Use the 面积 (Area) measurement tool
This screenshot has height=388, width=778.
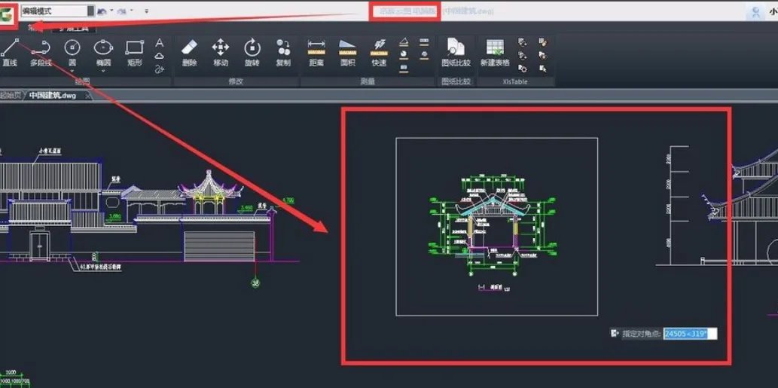347,52
